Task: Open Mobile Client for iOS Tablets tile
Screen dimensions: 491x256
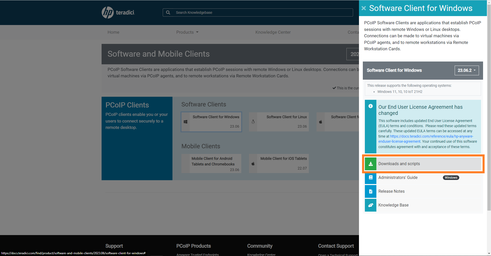Action: coord(279,163)
